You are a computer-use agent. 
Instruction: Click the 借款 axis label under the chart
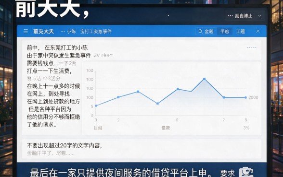(x=166, y=128)
